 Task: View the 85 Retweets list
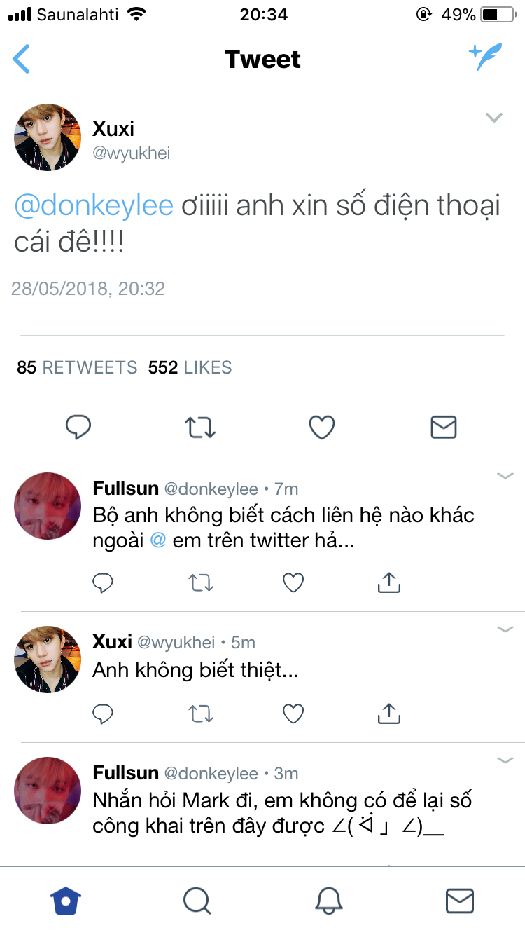[x=77, y=367]
